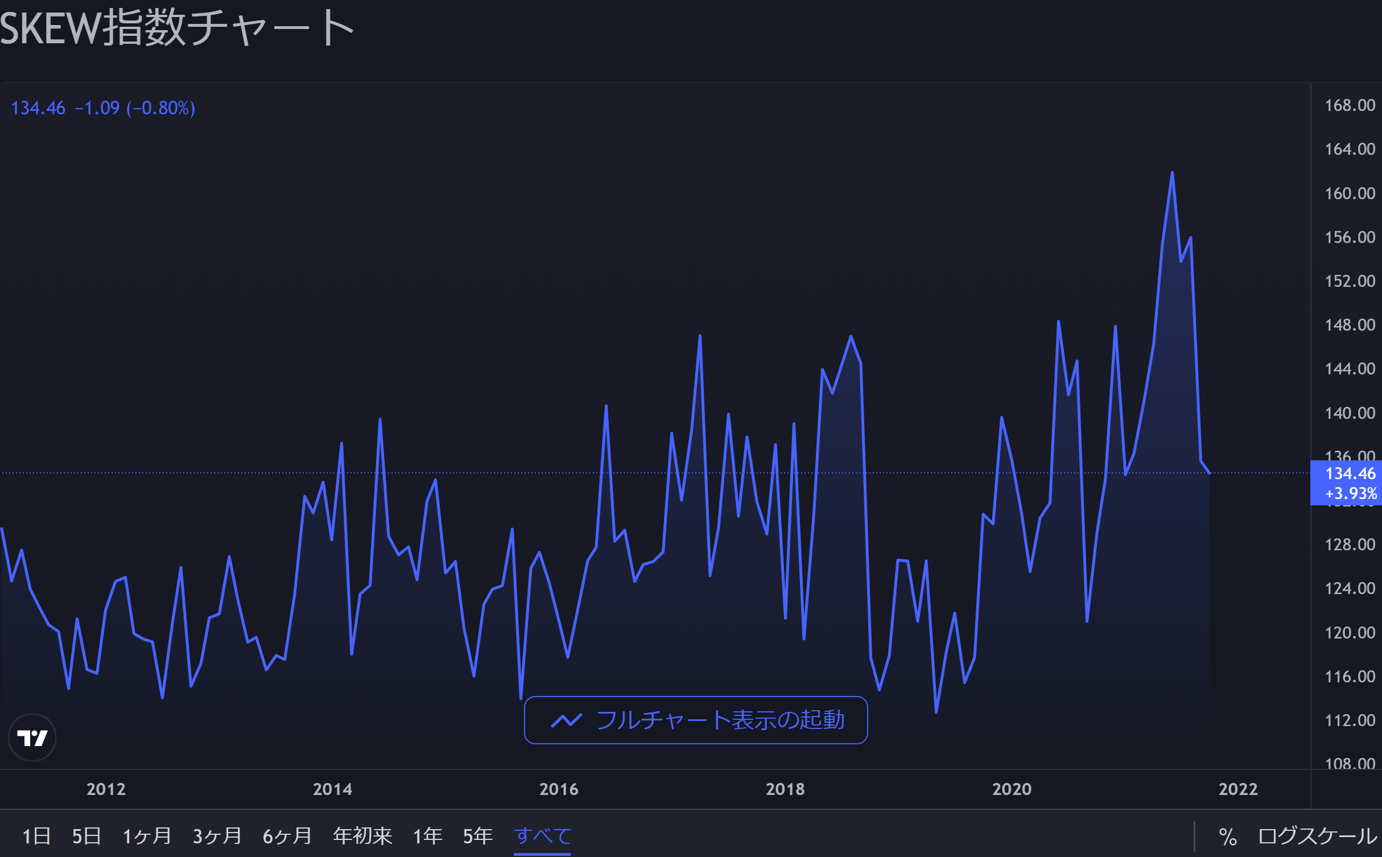
Task: Click the chart line icon in launch button
Action: (566, 720)
